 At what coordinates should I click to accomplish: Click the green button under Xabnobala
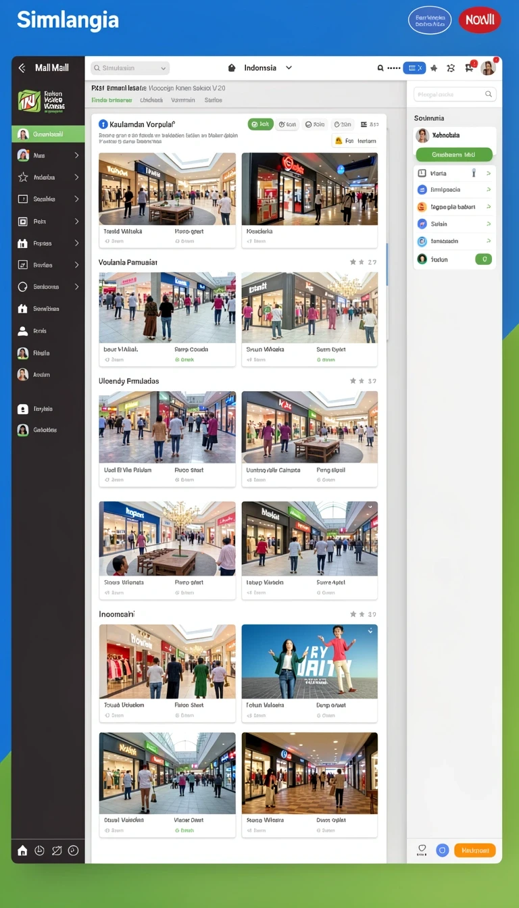click(454, 155)
